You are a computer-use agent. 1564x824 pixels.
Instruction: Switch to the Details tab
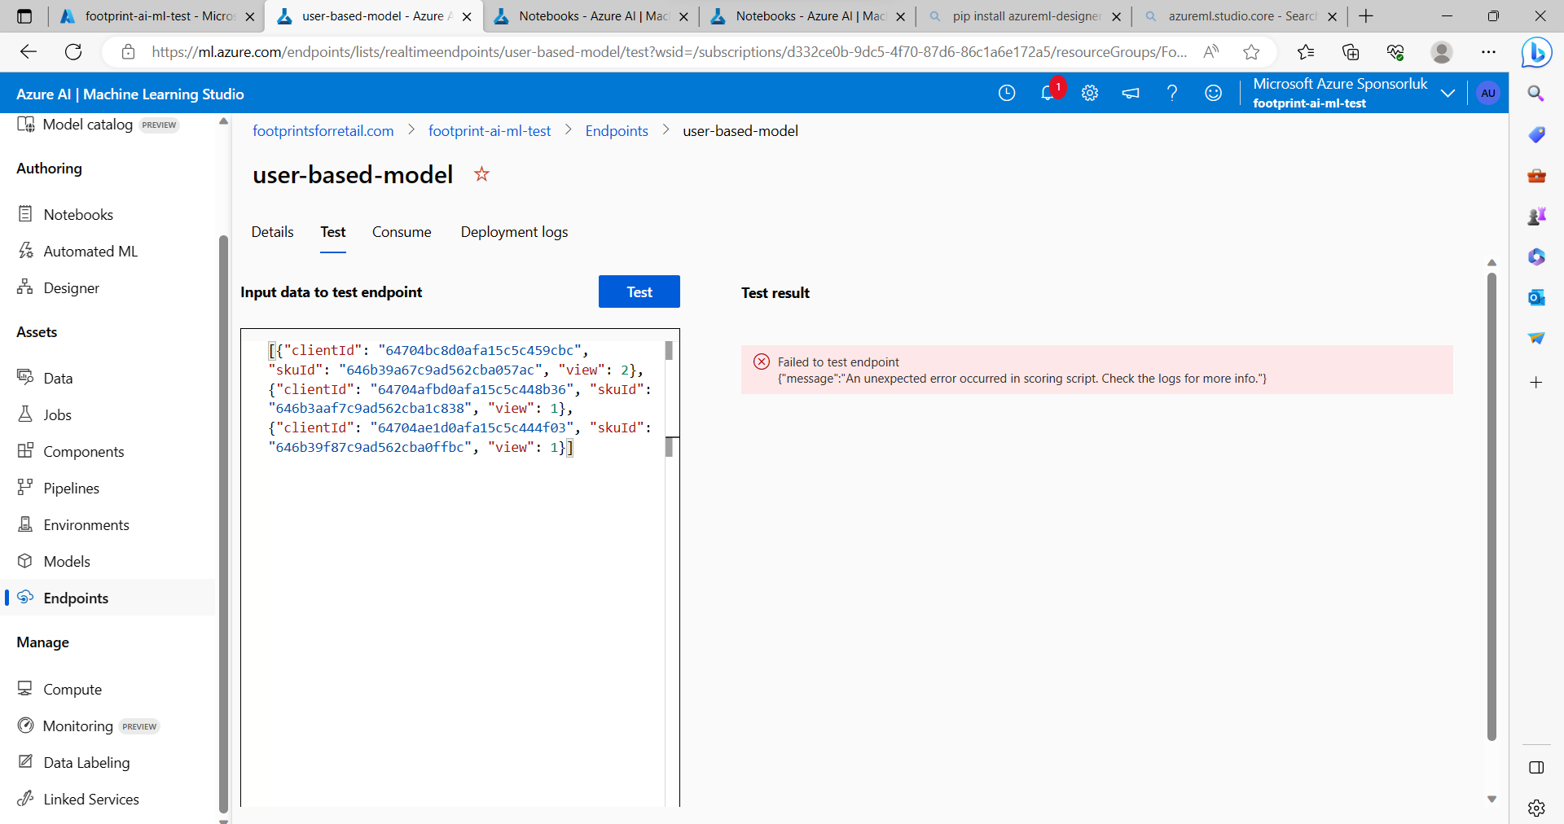point(272,232)
